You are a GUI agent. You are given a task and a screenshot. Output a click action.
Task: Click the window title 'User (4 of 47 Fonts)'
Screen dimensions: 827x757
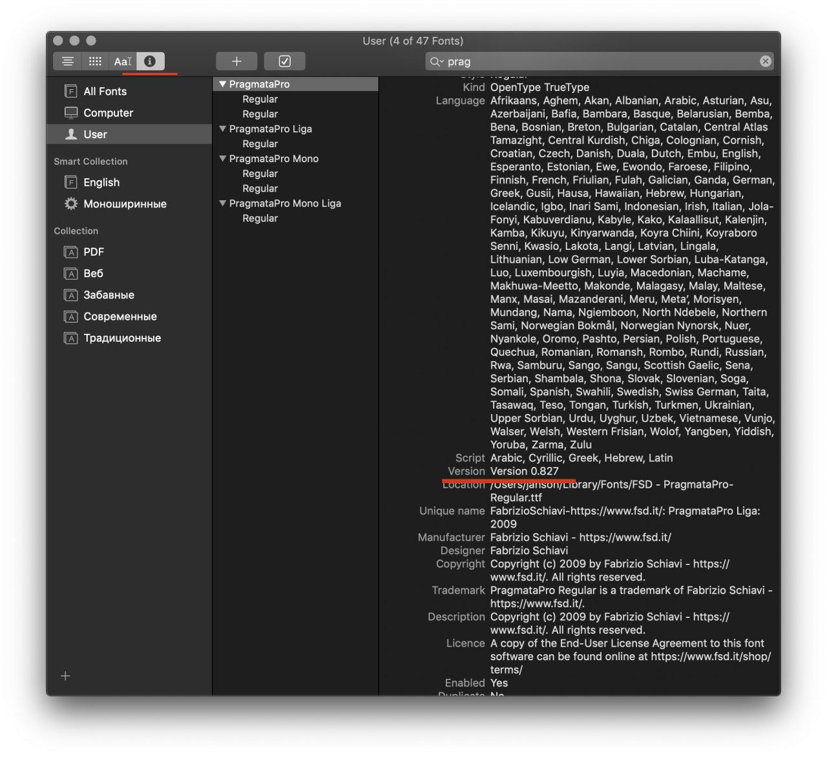pyautogui.click(x=413, y=41)
